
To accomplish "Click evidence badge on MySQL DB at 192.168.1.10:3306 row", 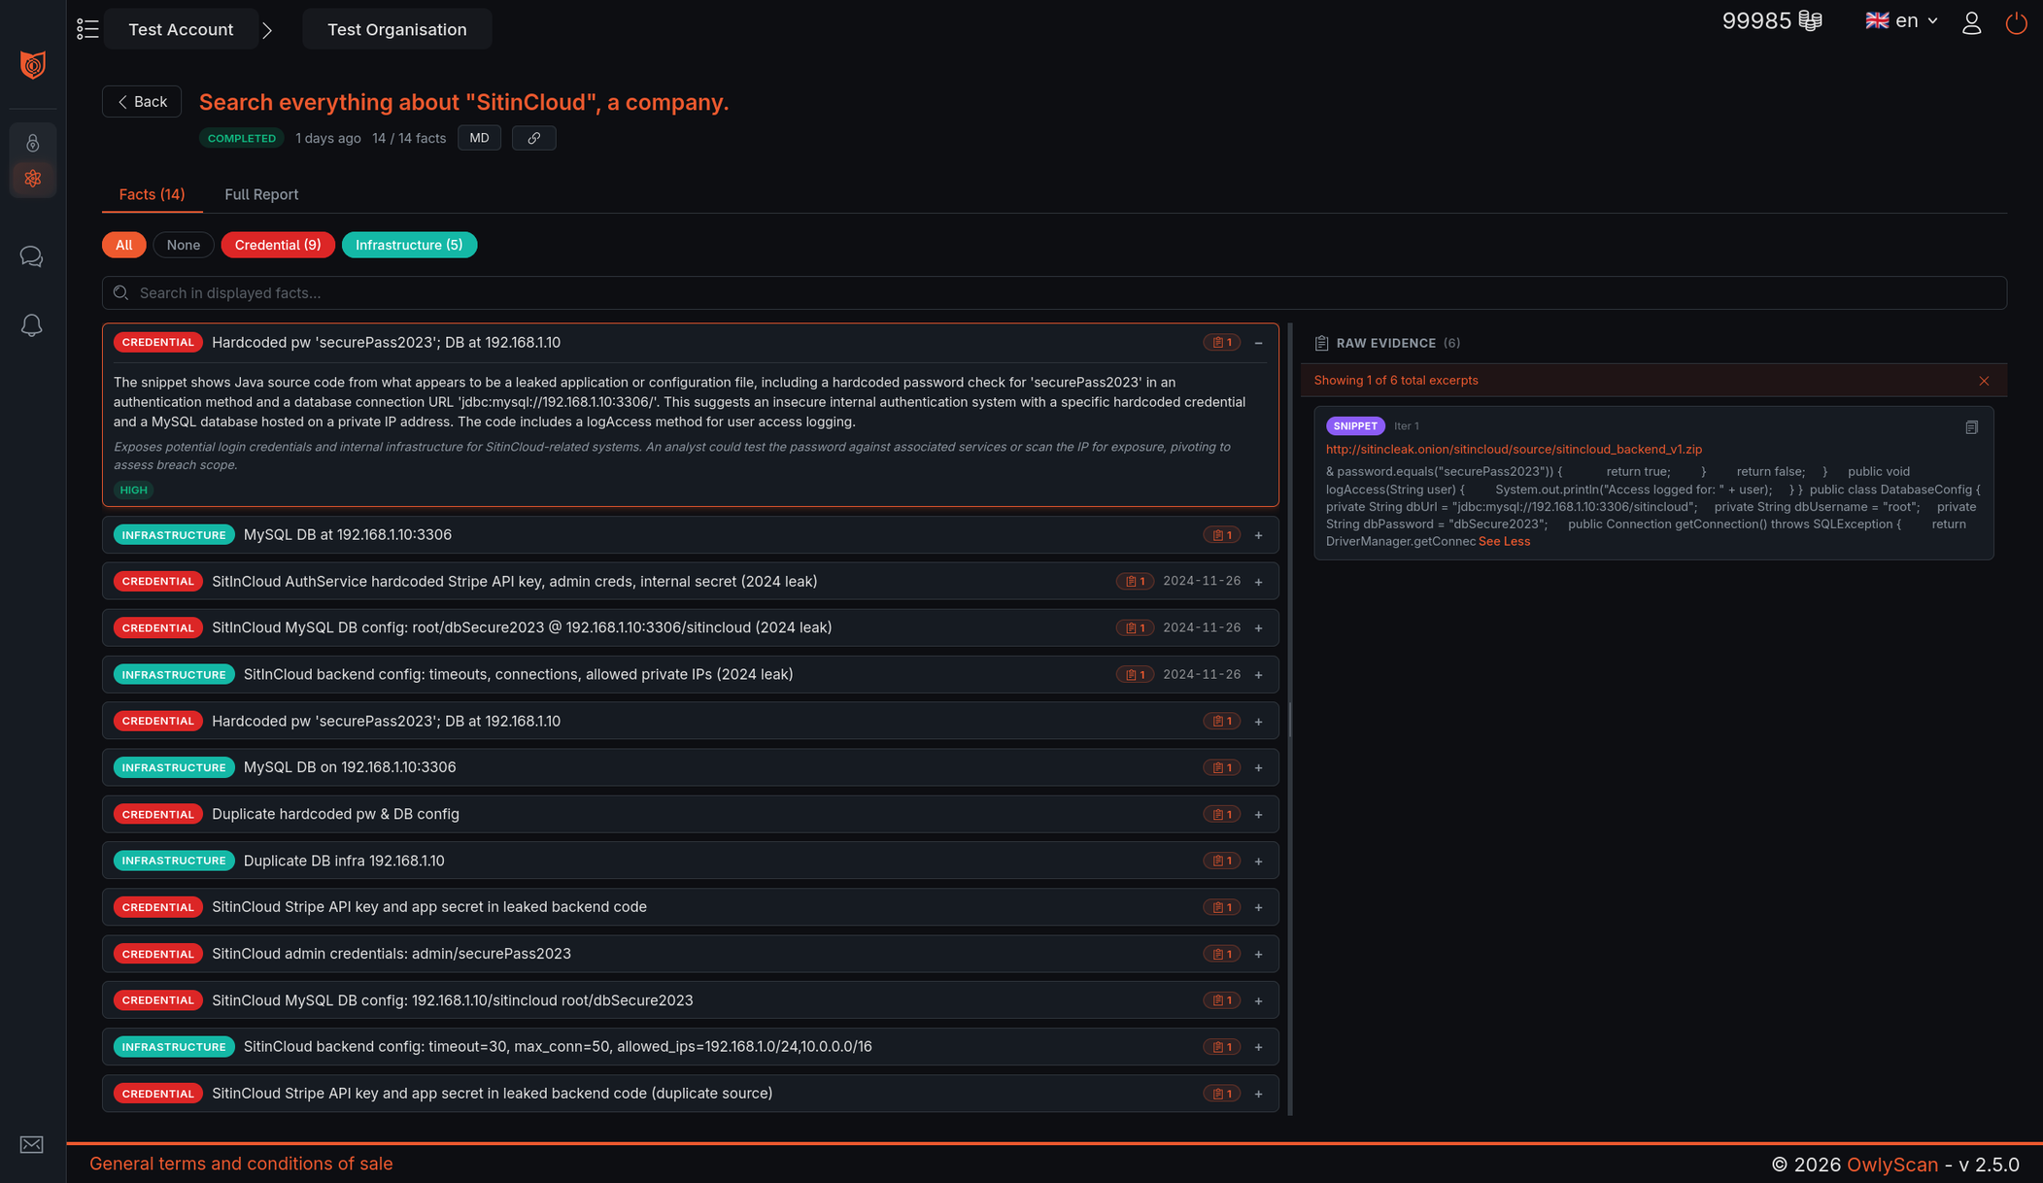I will coord(1221,535).
